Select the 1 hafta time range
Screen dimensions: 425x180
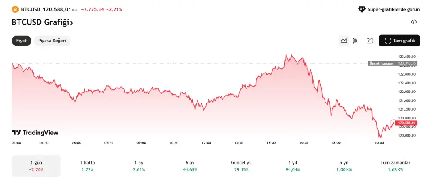88,166
